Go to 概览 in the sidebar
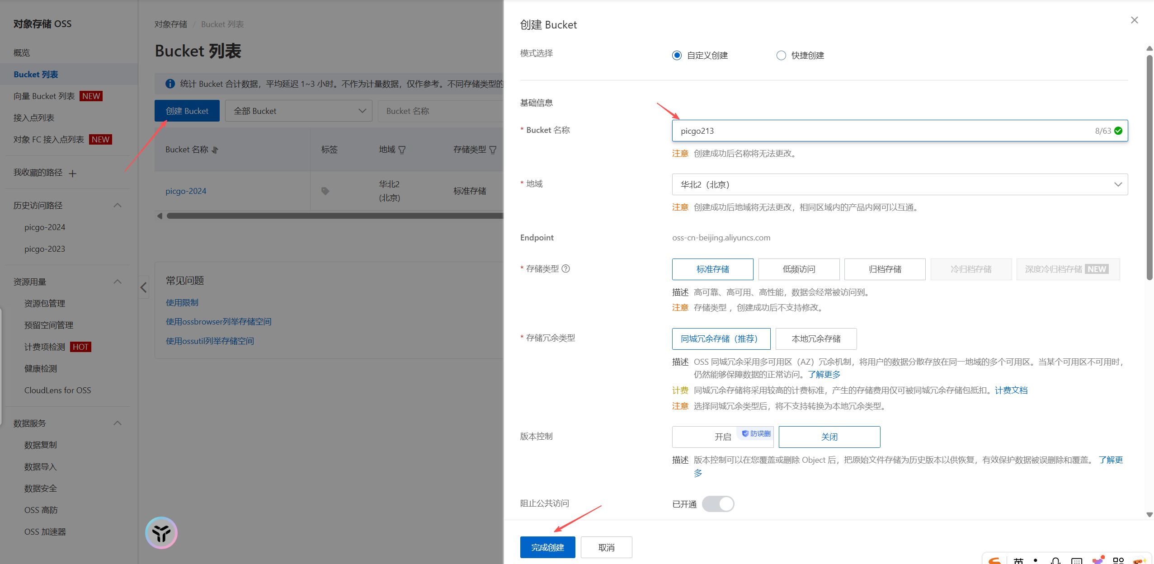This screenshot has width=1154, height=564. [x=22, y=52]
